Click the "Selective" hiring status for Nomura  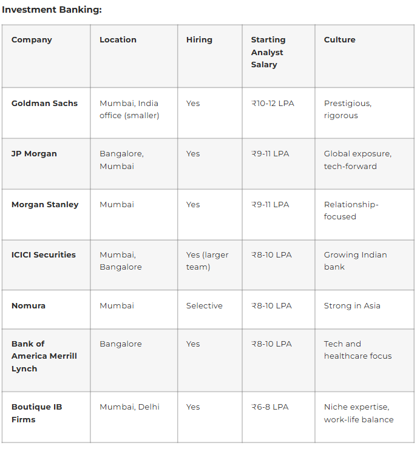[205, 306]
